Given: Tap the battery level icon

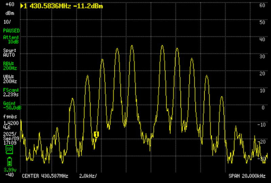Looking at the screenshot, I should point(9,161).
